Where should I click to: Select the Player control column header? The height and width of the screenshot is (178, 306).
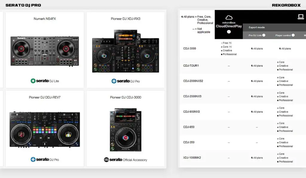pos(283,35)
